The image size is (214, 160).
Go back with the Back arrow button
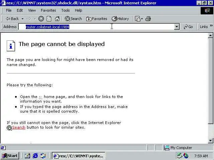[x=12, y=19]
